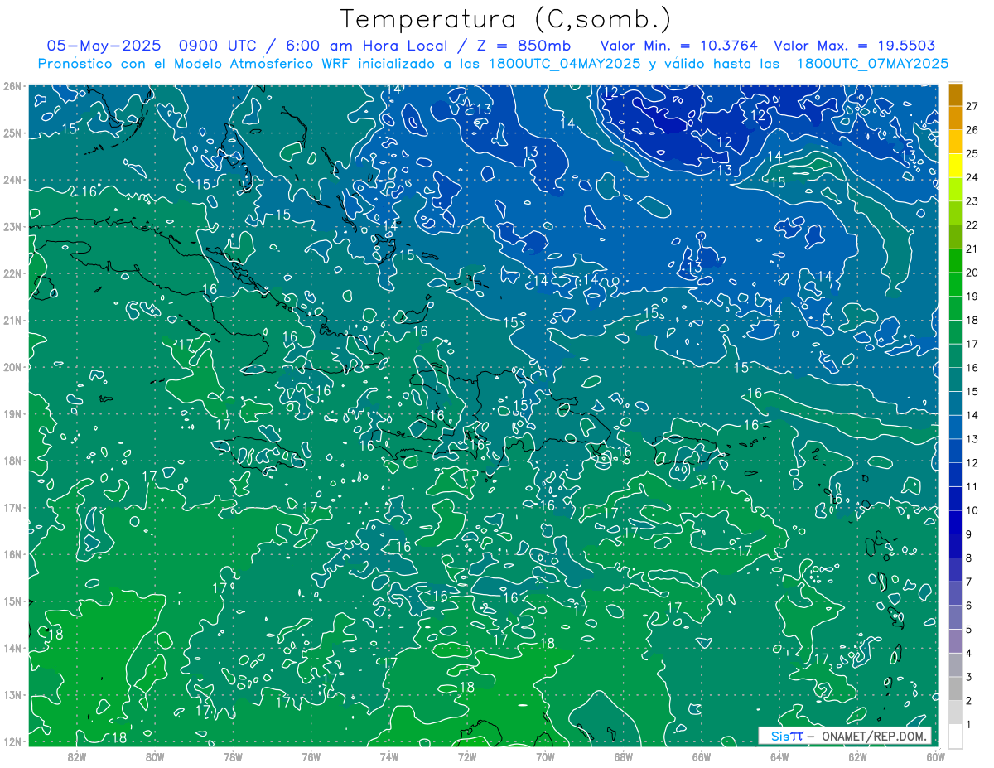994x768 pixels.
Task: Click the 24N latitude axis label
Action: (12, 180)
